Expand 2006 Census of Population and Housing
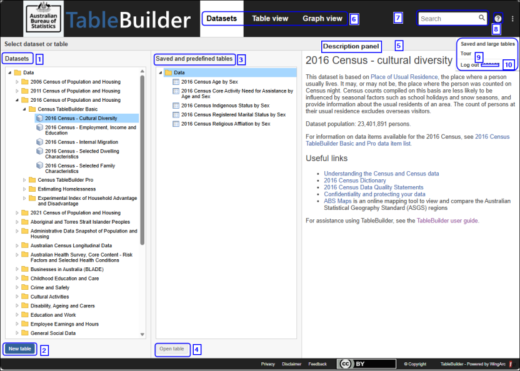The height and width of the screenshot is (371, 520). click(x=17, y=82)
